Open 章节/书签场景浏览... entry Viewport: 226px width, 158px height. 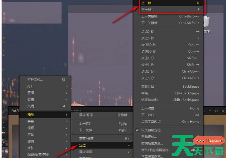(168, 150)
